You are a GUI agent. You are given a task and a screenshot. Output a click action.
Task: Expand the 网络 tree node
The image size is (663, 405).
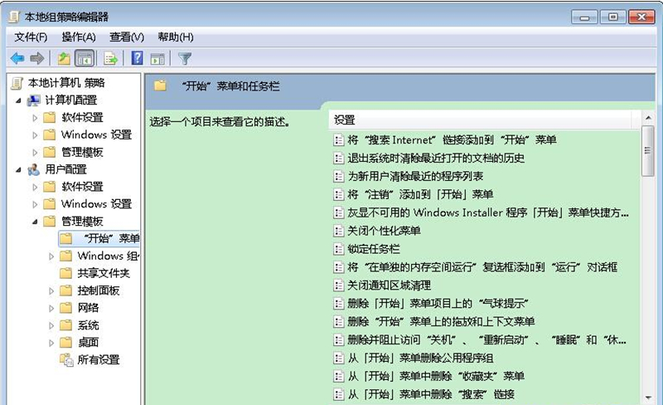tap(51, 309)
